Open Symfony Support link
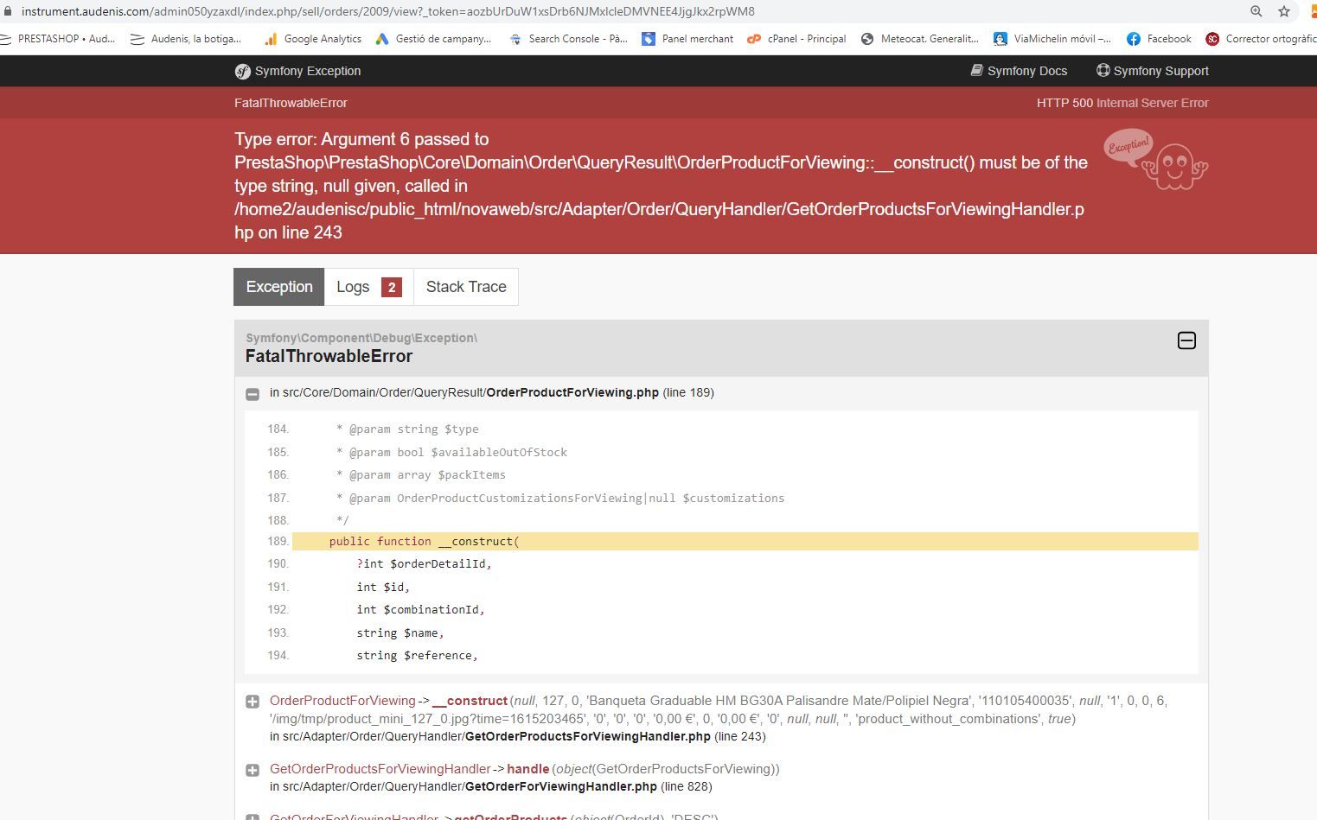The image size is (1317, 820). 1153,71
